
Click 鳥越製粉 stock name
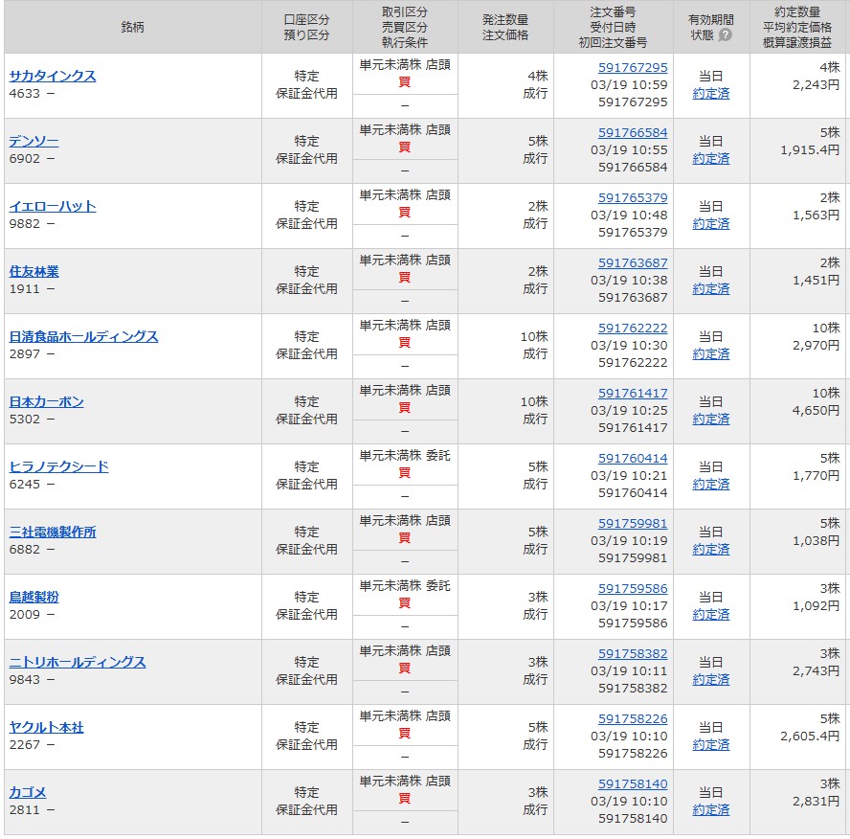coord(34,598)
